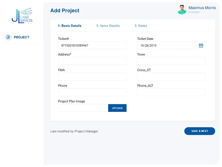Click the Save & Next button
This screenshot has height=167, width=222.
pos(200,131)
